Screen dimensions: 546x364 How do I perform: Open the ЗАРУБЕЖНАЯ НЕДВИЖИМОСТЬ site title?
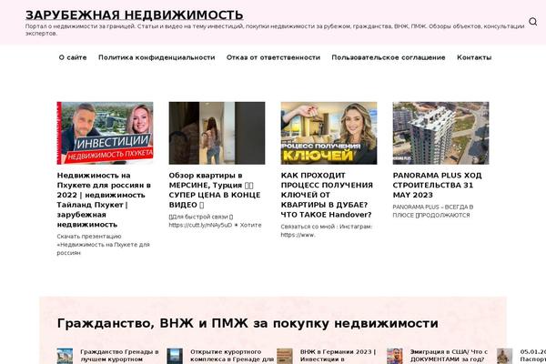coord(134,15)
